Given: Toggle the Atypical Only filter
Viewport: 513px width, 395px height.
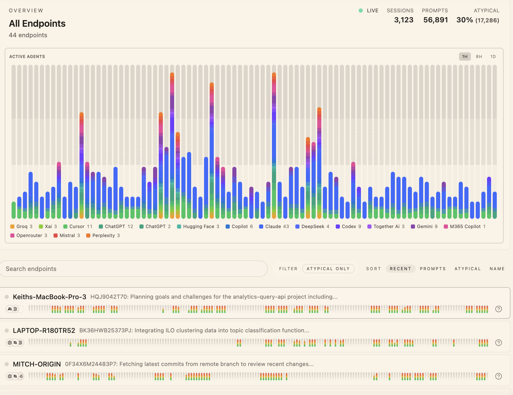Looking at the screenshot, I should tap(328, 269).
